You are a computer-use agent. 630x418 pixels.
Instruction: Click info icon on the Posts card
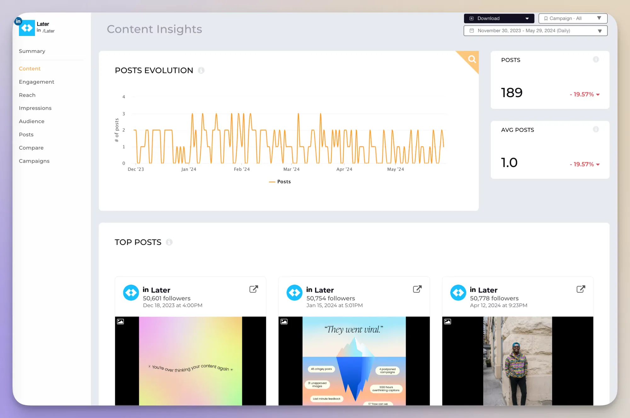596,59
